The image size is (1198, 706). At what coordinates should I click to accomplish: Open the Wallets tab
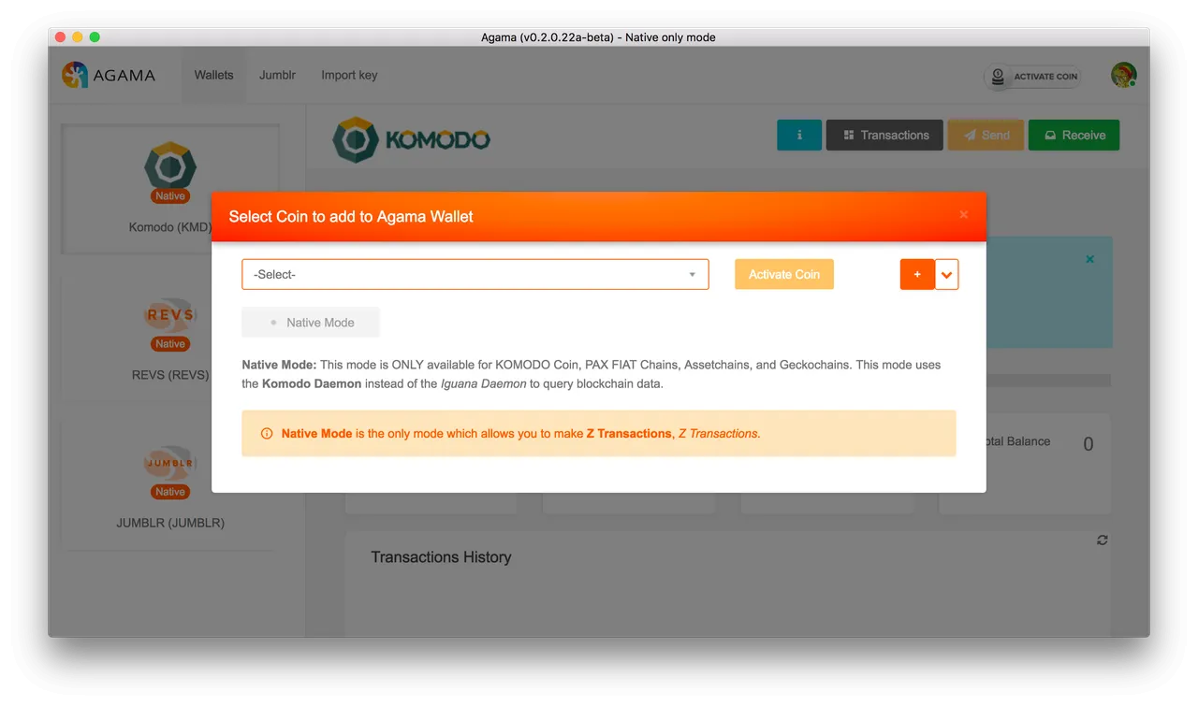(213, 75)
